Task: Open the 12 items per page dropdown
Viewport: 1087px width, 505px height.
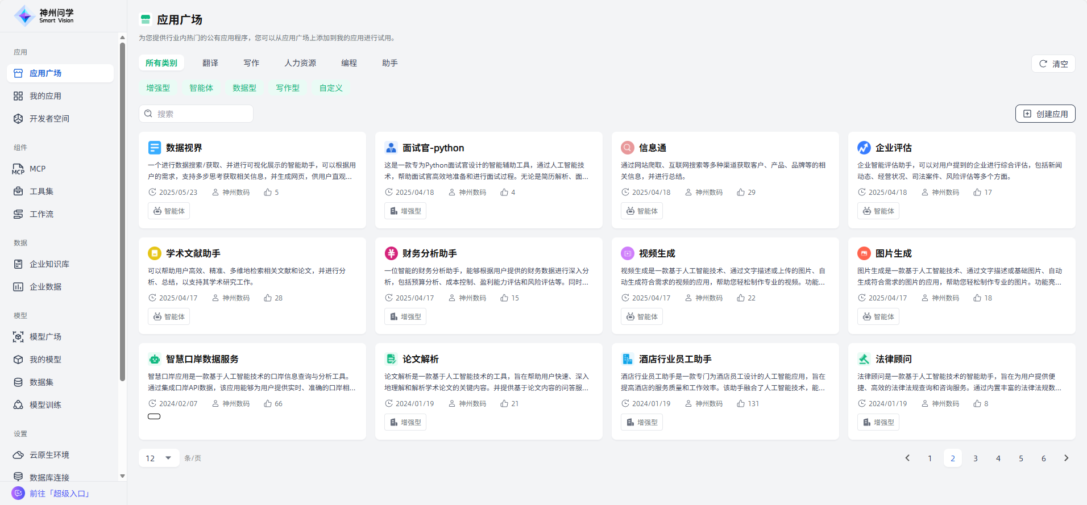Action: point(159,458)
